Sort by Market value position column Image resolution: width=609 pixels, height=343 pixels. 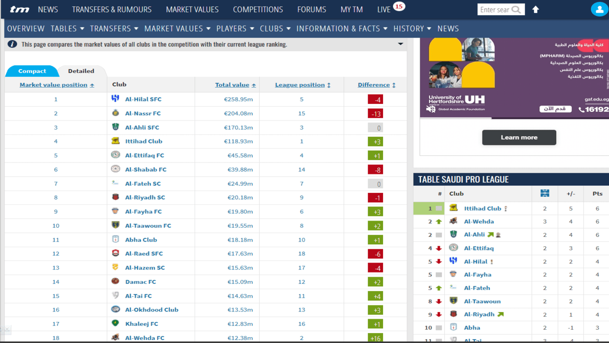(x=57, y=85)
